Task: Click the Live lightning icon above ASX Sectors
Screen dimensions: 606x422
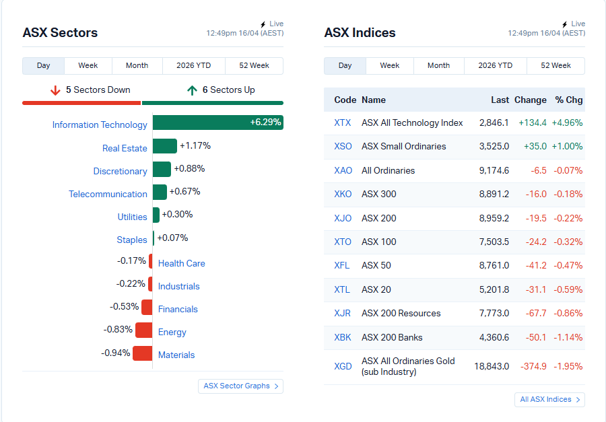Action: pos(263,24)
